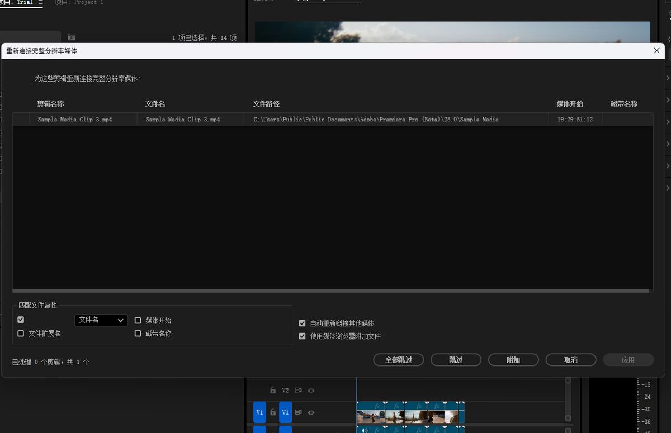Viewport: 671px width, 433px height.
Task: Enable the 文件扩展名 checkbox
Action: [21, 333]
